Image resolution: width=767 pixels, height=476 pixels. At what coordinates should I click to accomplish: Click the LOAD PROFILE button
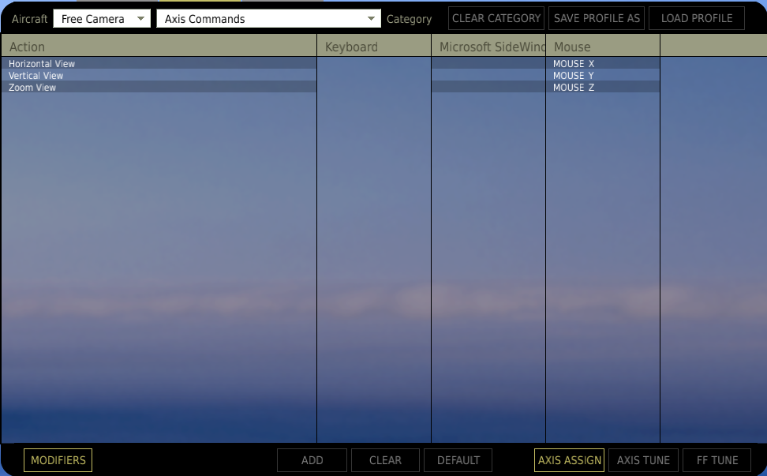(x=697, y=19)
